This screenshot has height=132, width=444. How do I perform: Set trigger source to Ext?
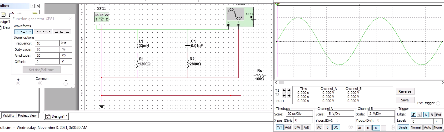pyautogui.click(x=439, y=115)
